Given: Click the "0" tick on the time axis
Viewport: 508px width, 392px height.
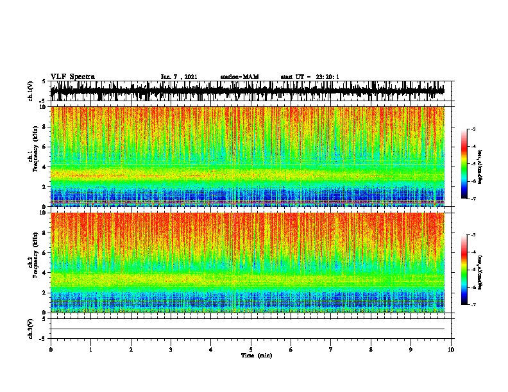Looking at the screenshot, I should tap(51, 350).
